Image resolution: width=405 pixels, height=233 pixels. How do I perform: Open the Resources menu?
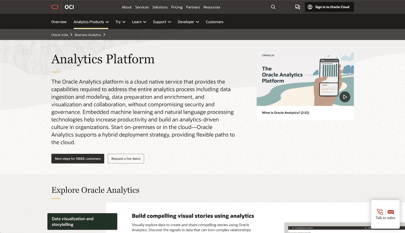[212, 7]
